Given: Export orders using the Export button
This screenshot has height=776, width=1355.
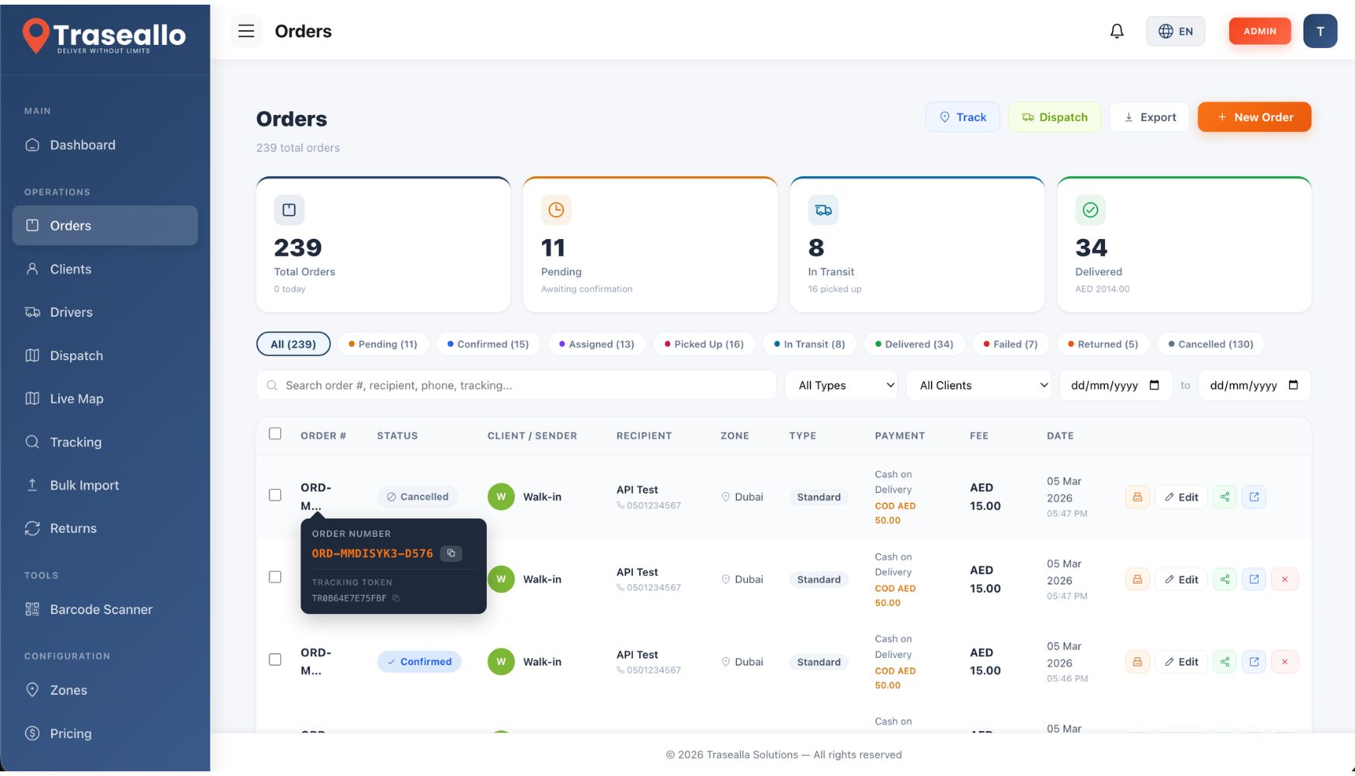Looking at the screenshot, I should (x=1149, y=117).
